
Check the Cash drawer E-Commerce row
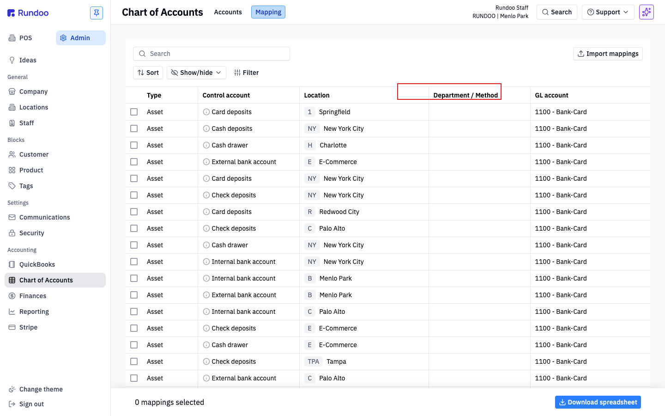[x=134, y=345]
